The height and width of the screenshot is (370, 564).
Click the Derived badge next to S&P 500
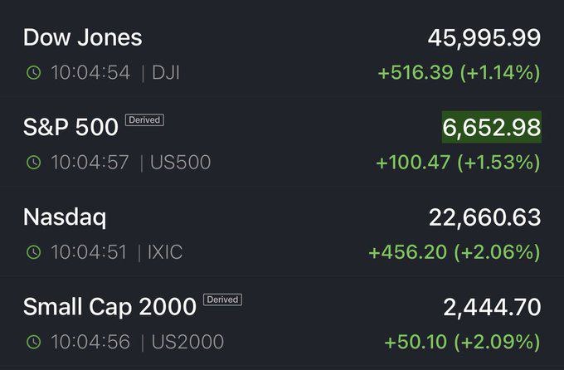coord(144,120)
